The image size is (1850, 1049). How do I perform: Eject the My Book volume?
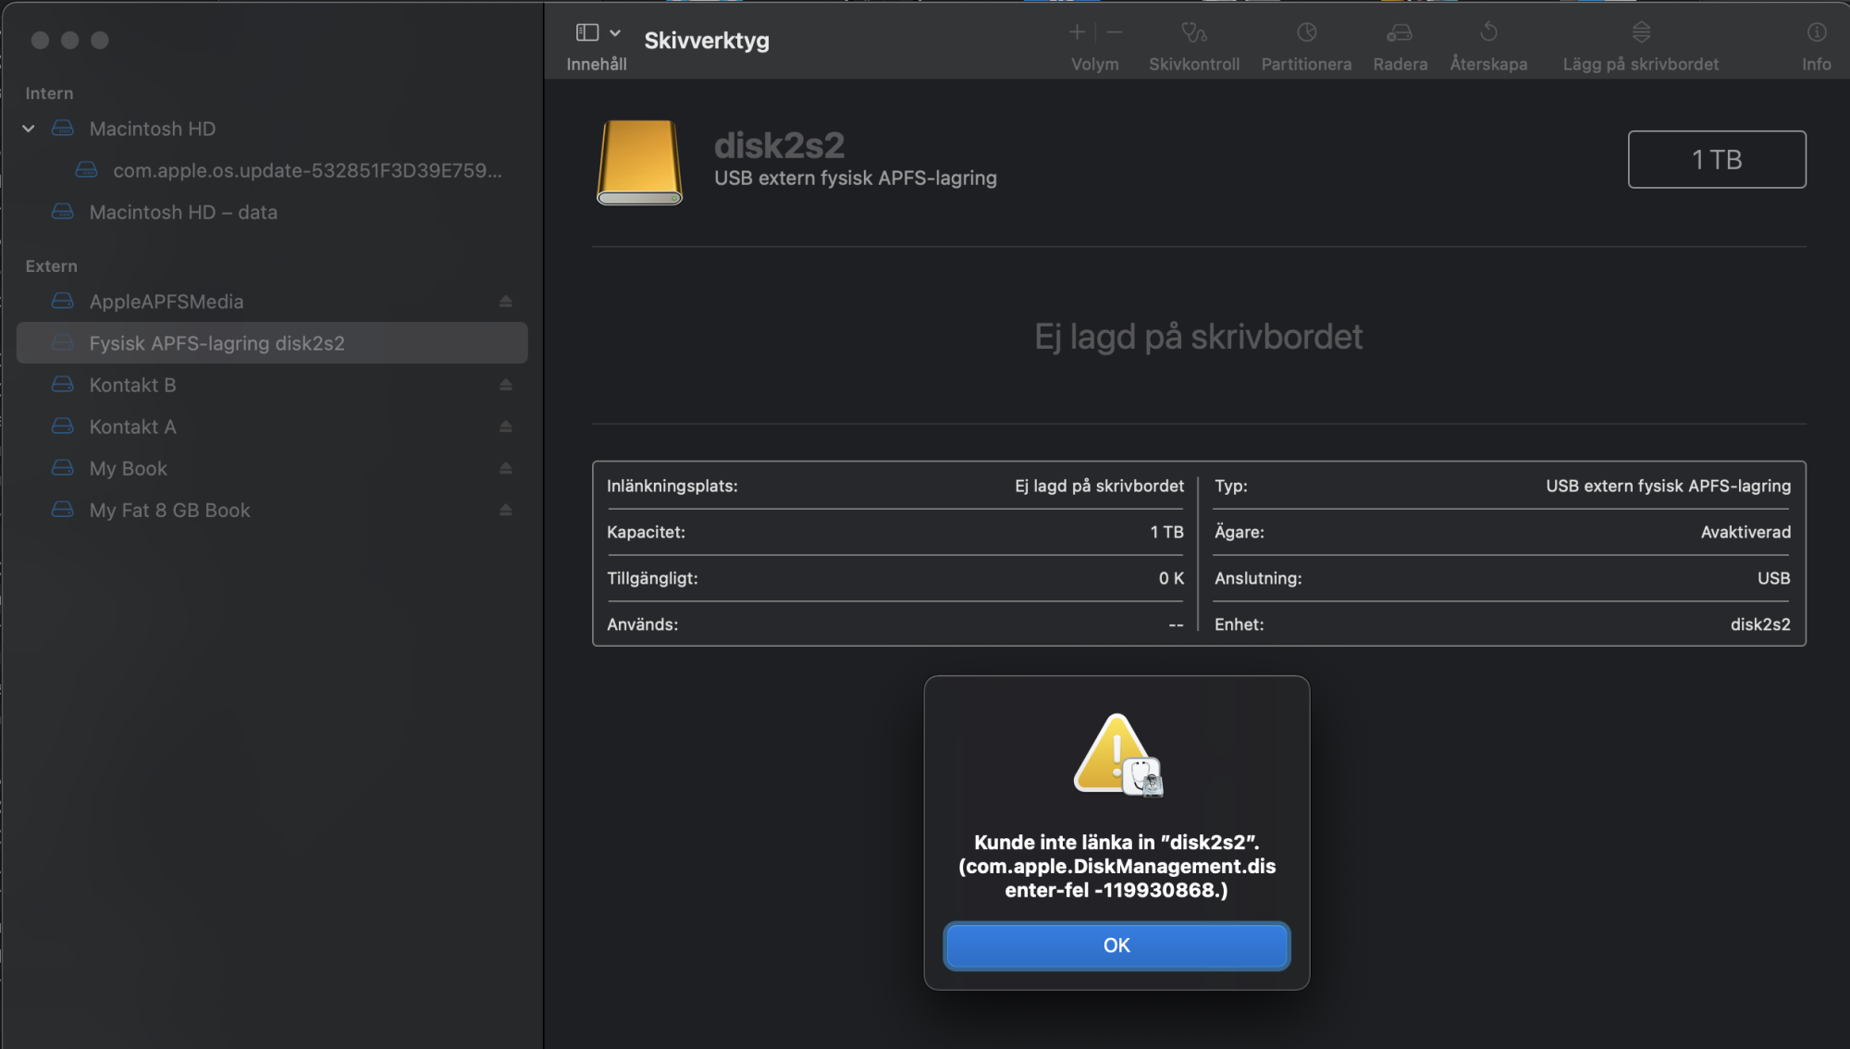tap(505, 468)
